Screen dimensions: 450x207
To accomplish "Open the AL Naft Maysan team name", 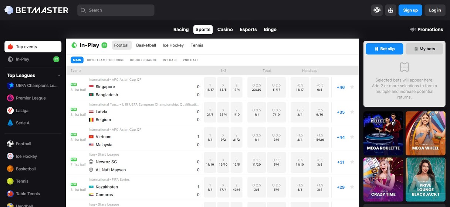I will click(x=111, y=170).
